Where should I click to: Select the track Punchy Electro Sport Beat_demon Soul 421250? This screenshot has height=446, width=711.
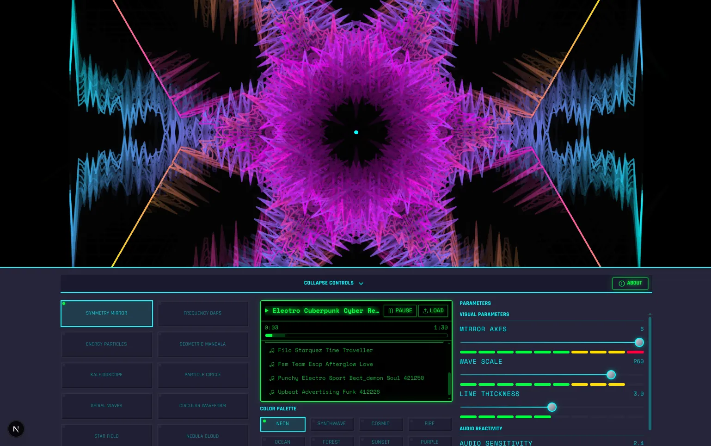coord(350,378)
